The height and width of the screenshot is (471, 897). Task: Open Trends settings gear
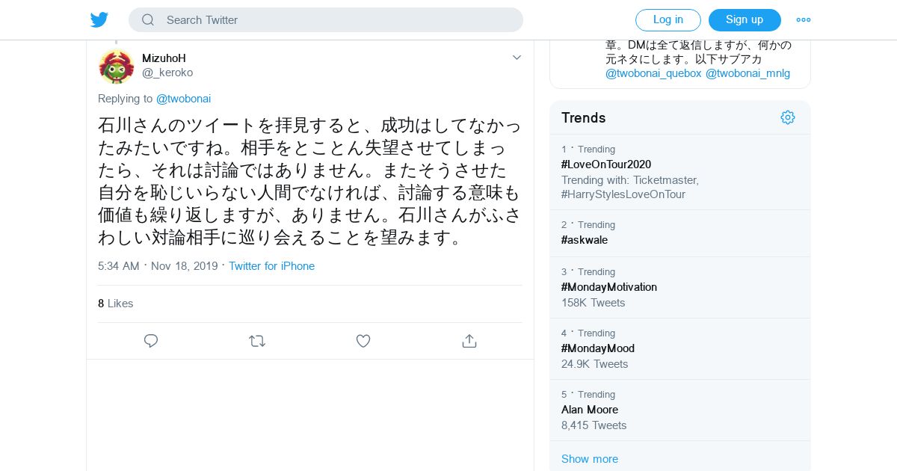tap(788, 117)
